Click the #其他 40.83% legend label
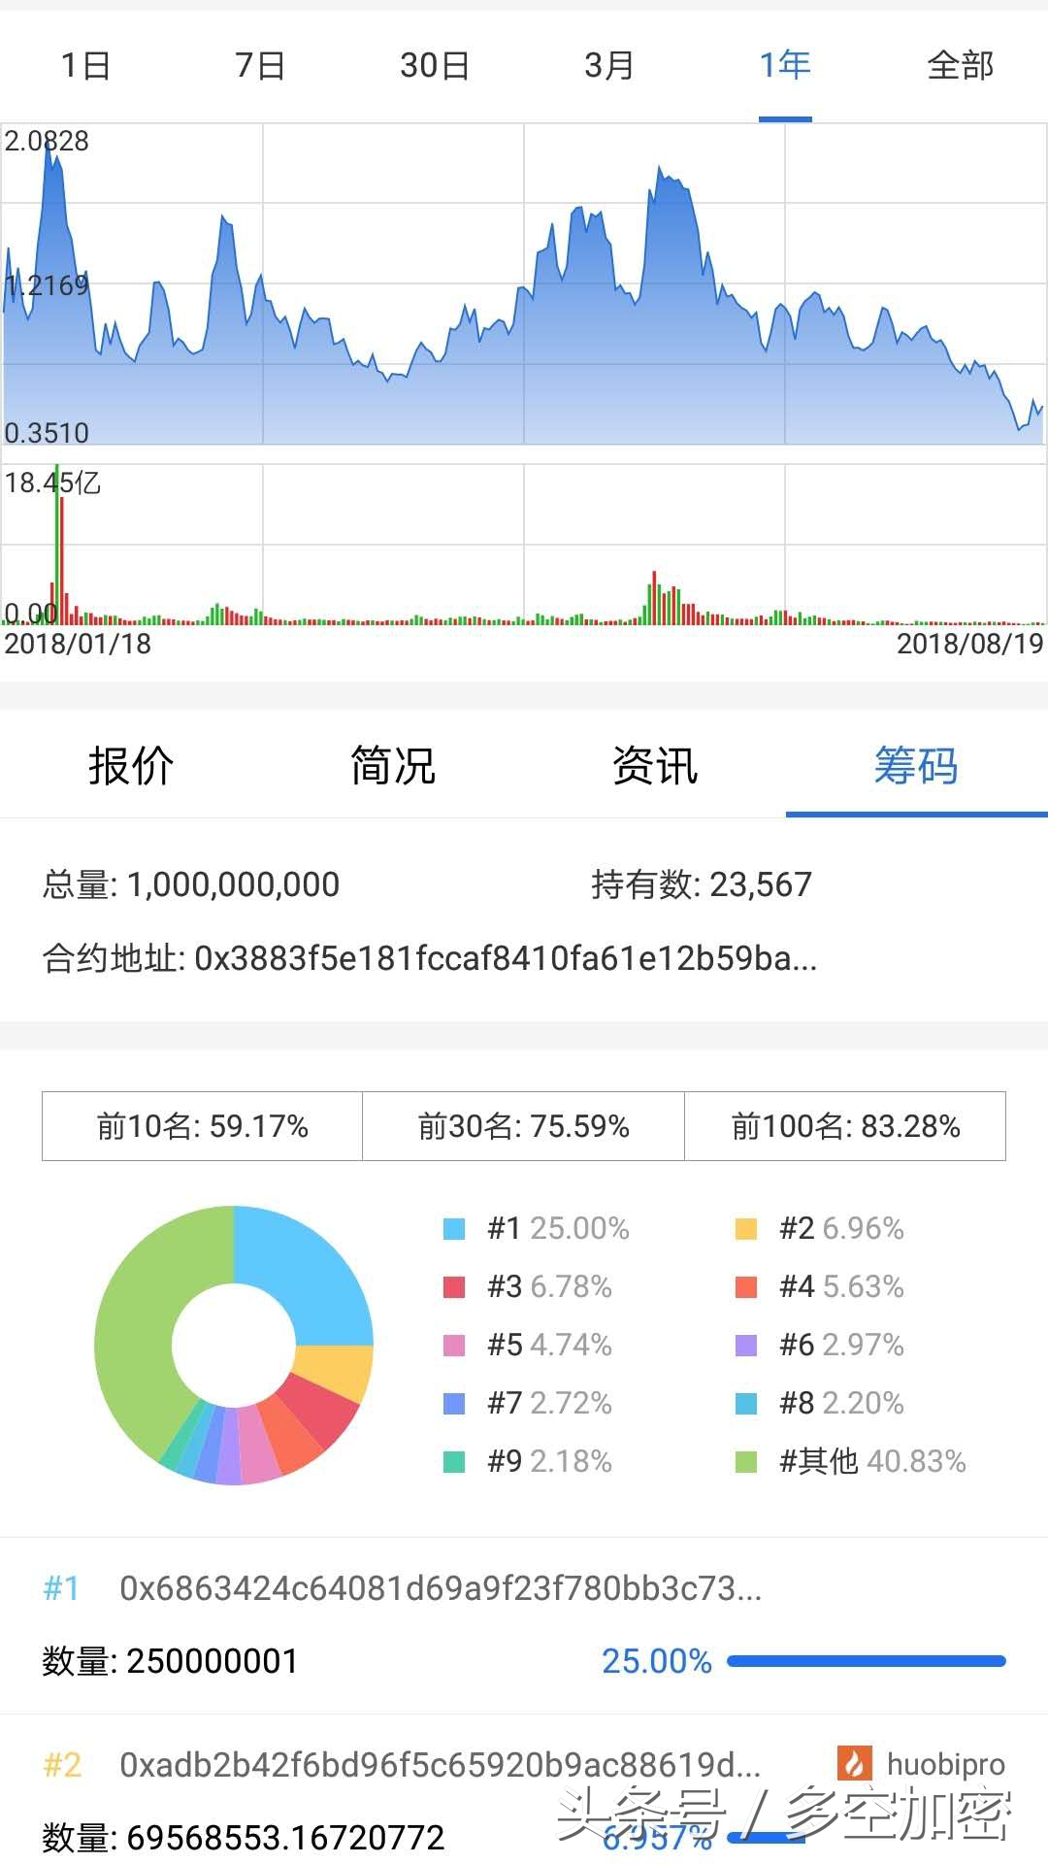 [x=872, y=1462]
